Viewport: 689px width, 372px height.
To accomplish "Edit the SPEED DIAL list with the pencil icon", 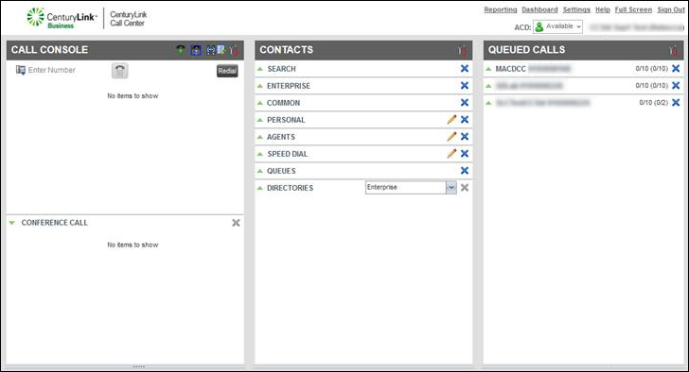I will tap(451, 153).
